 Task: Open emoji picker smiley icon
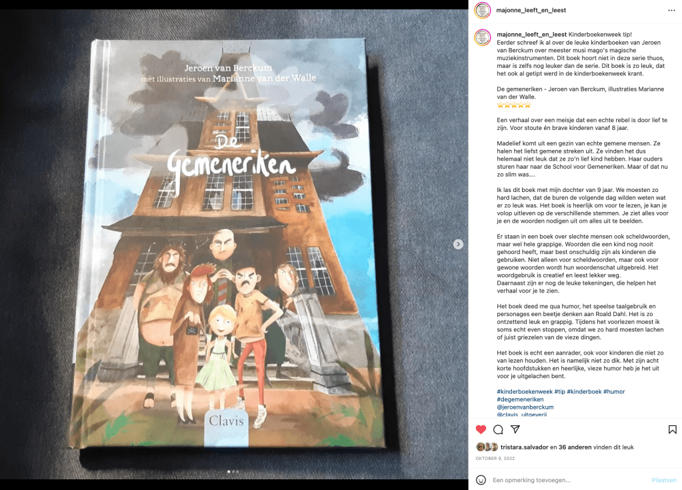coord(481,480)
